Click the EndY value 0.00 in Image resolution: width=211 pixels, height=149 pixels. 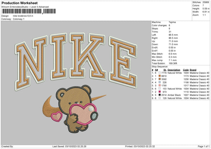pos(172,51)
